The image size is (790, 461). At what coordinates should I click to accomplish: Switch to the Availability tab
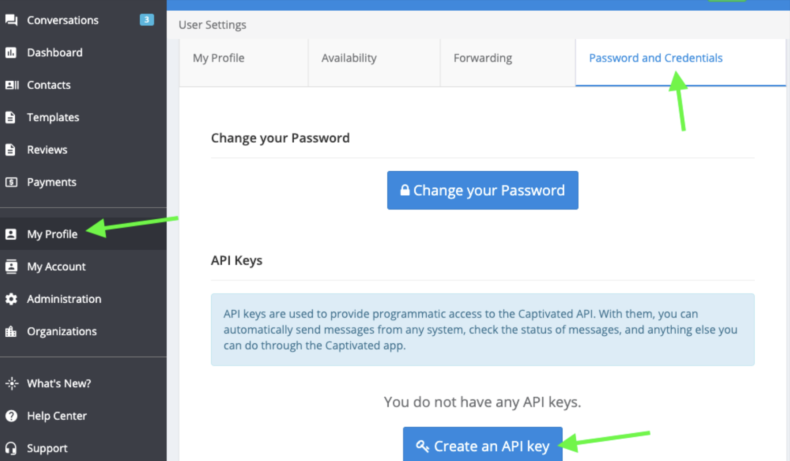coord(349,58)
